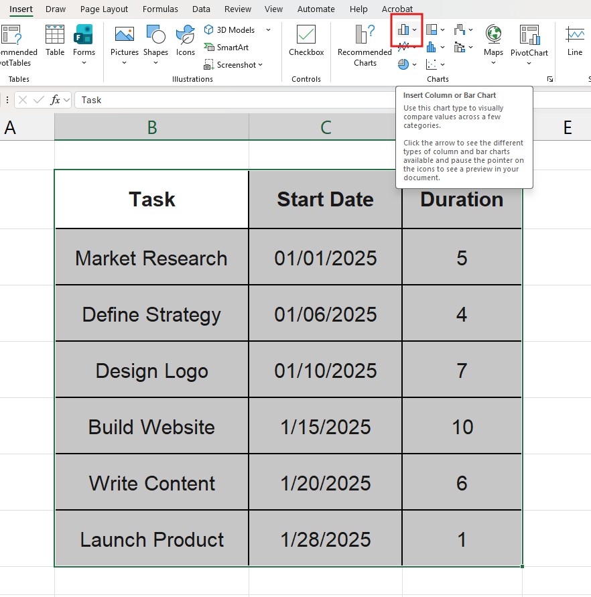
Task: Select the Build Website cell
Action: pos(151,427)
